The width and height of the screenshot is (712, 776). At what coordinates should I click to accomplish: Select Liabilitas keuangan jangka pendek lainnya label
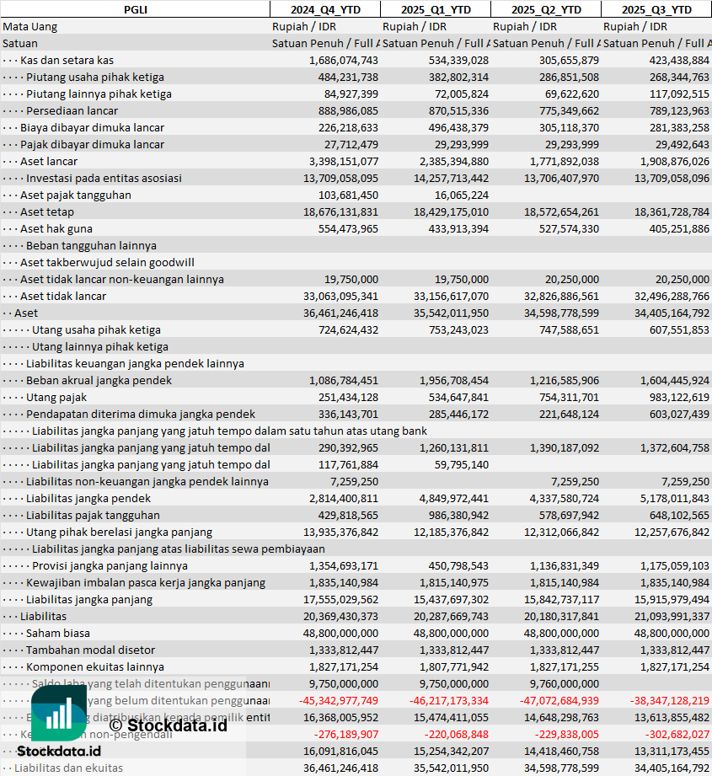(135, 363)
